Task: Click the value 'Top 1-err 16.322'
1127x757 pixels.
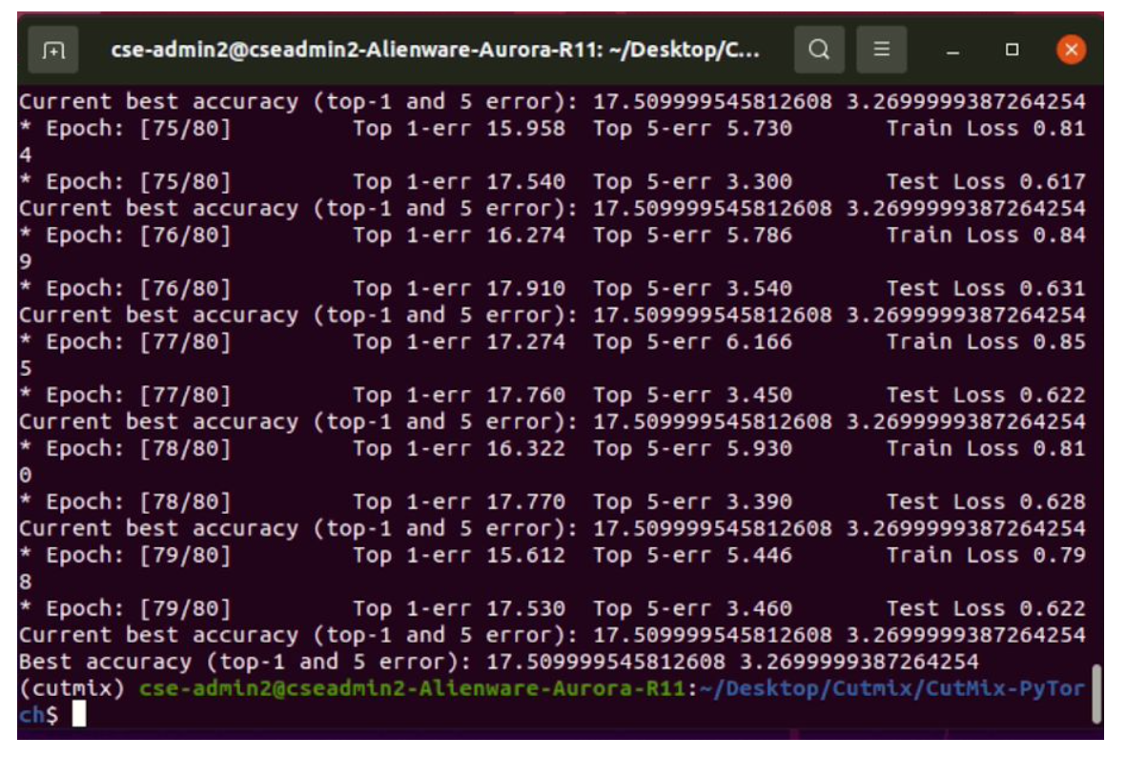Action: [459, 449]
